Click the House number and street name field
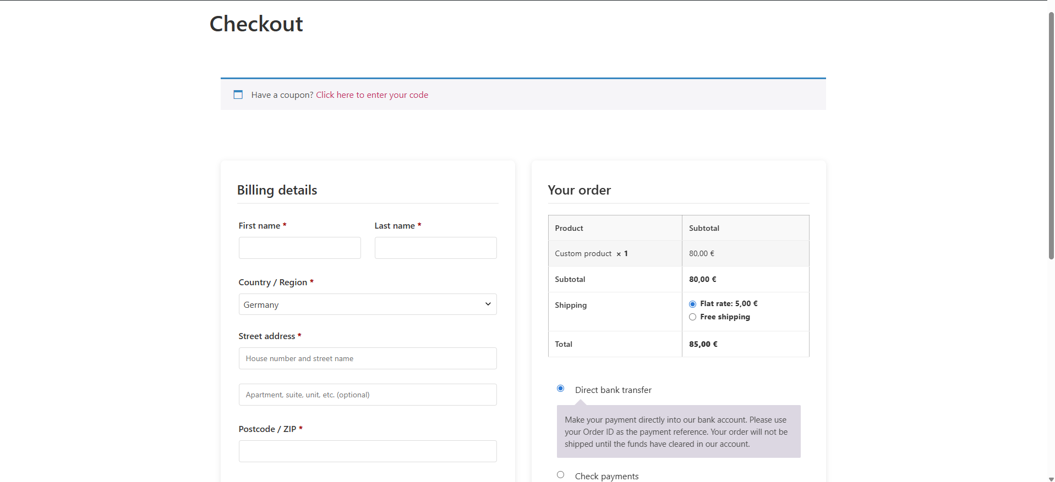Viewport: 1055px width, 482px height. 367,358
